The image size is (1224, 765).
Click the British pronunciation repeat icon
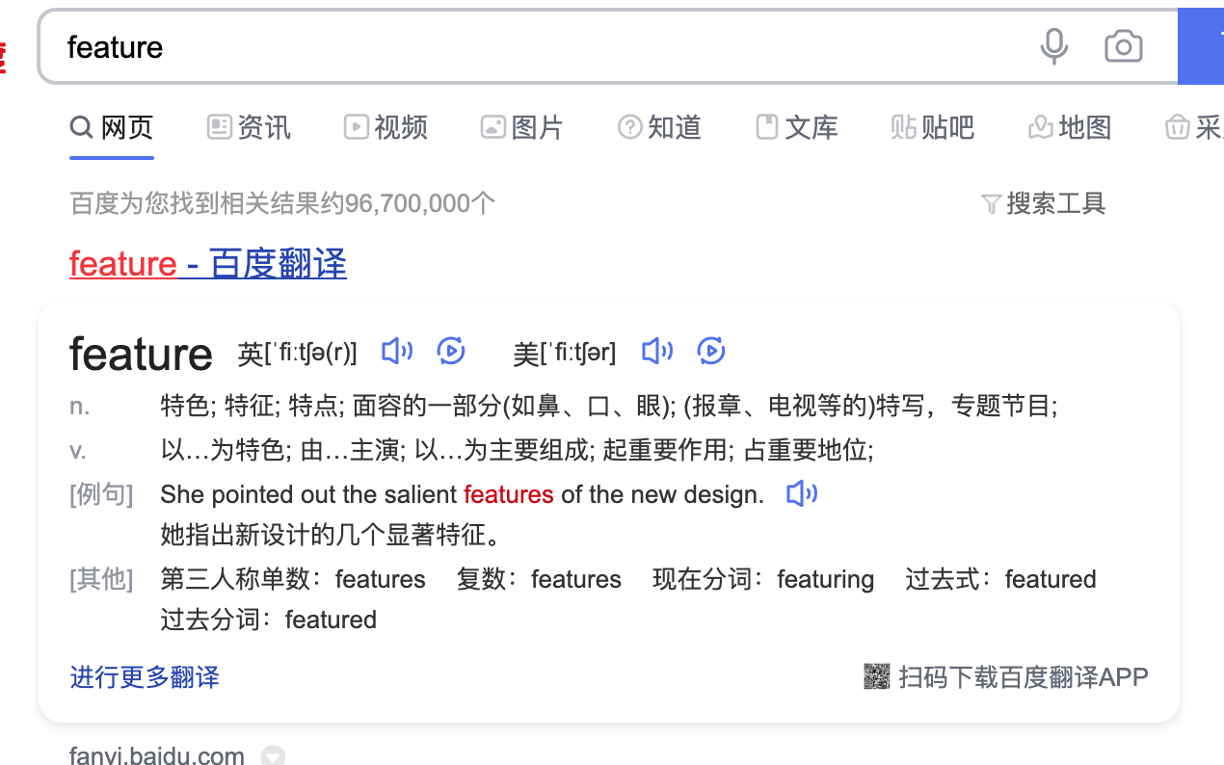click(451, 352)
